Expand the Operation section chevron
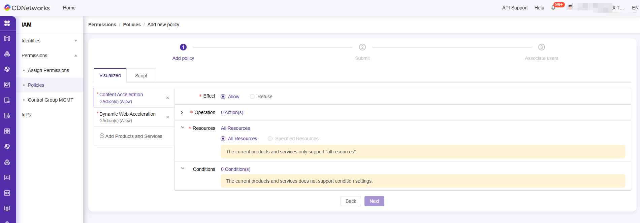This screenshot has height=223, width=640. pos(182,112)
